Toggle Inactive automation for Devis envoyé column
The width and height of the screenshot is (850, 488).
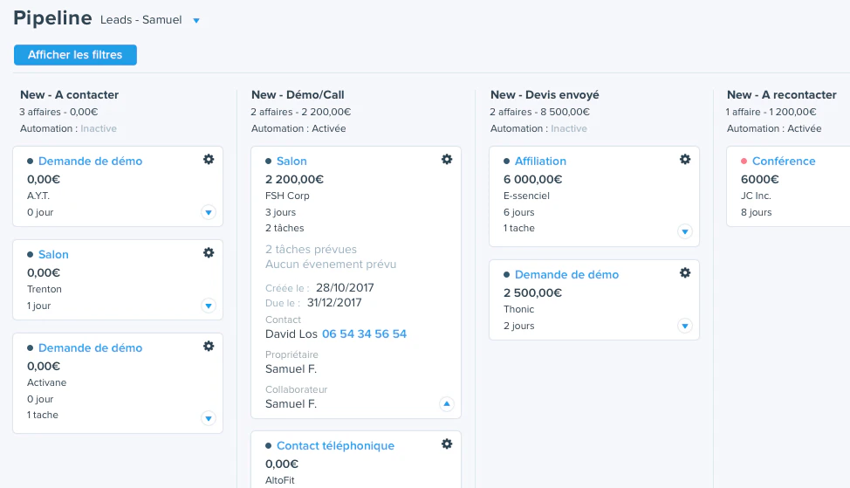(x=569, y=128)
